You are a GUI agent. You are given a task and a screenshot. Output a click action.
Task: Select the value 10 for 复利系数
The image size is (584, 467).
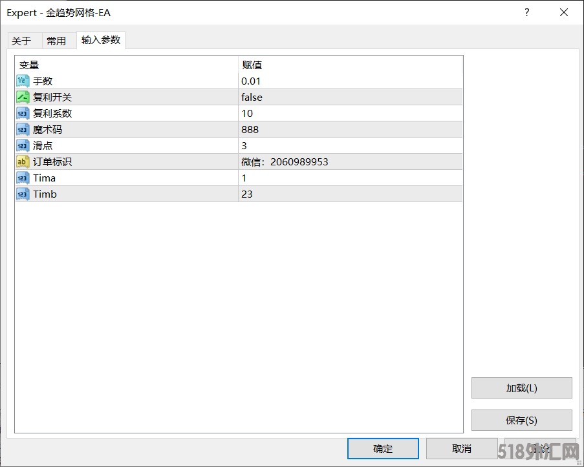tap(350, 113)
